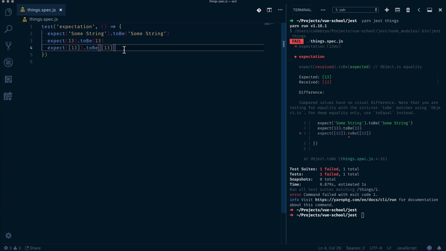Click the split editor icon
Viewport: 446px width, 251px height.
pos(269,10)
